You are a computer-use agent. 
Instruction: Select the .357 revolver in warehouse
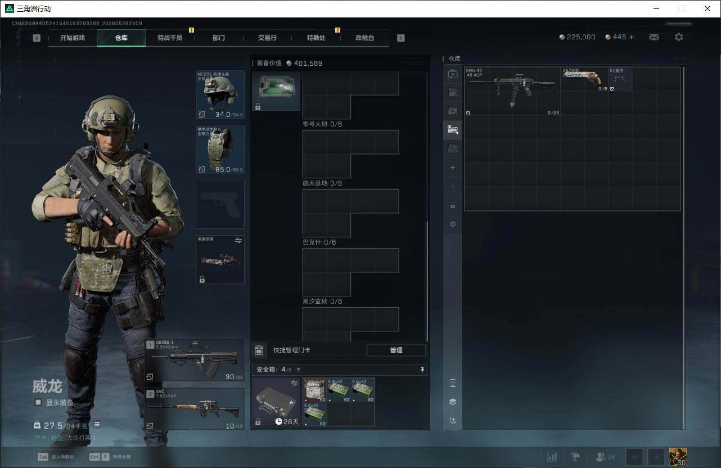tap(585, 79)
